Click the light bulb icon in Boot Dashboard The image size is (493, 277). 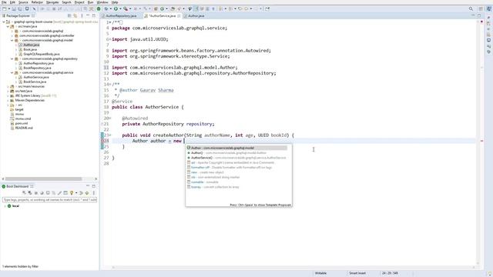[72, 193]
